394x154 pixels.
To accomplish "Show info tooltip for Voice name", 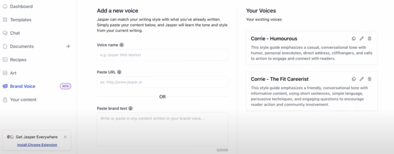I will 122,45.
